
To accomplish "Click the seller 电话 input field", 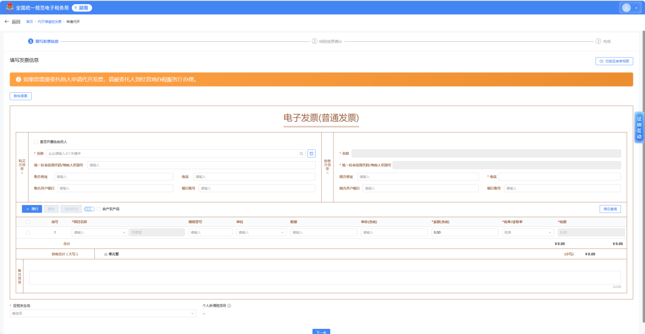I will pyautogui.click(x=559, y=177).
